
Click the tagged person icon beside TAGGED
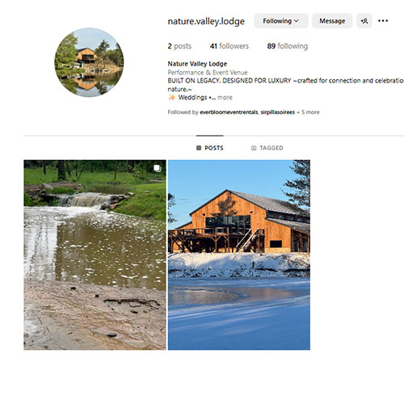click(x=254, y=148)
